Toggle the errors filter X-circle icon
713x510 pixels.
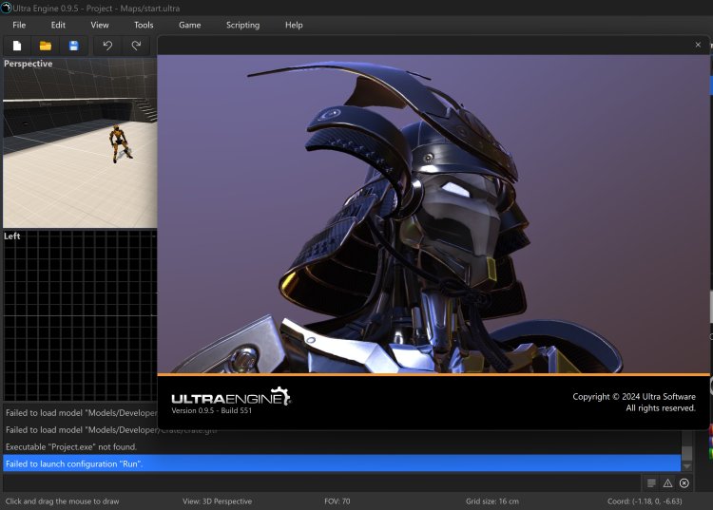coord(684,483)
